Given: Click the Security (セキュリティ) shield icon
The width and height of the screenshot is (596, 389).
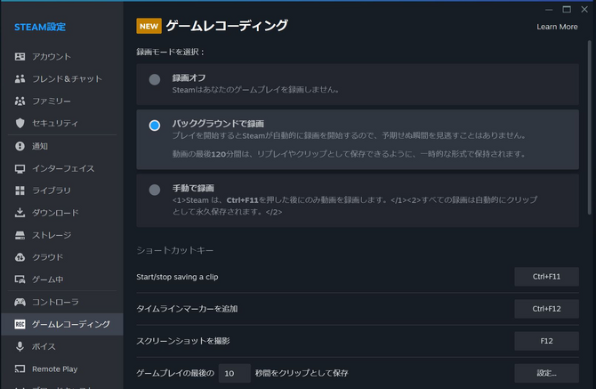Looking at the screenshot, I should coord(20,123).
